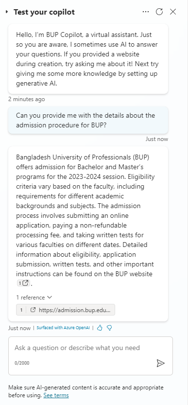Click the refresh conversation icon
The image size is (188, 405).
[x=159, y=12]
